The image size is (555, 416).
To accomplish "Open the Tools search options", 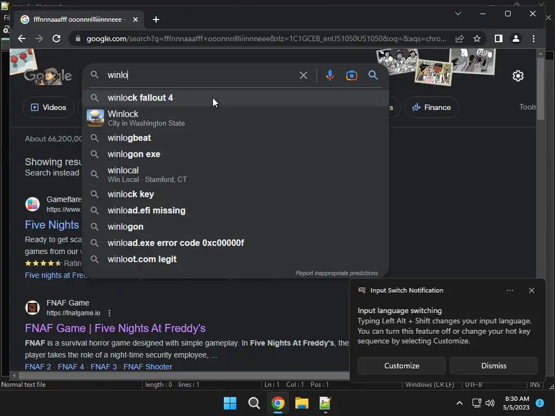I will click(527, 107).
